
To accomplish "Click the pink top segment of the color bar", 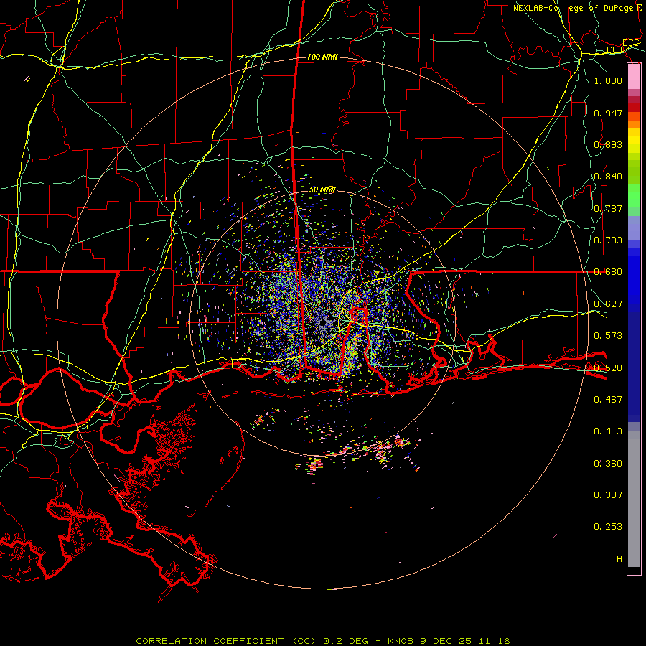I will (x=634, y=77).
